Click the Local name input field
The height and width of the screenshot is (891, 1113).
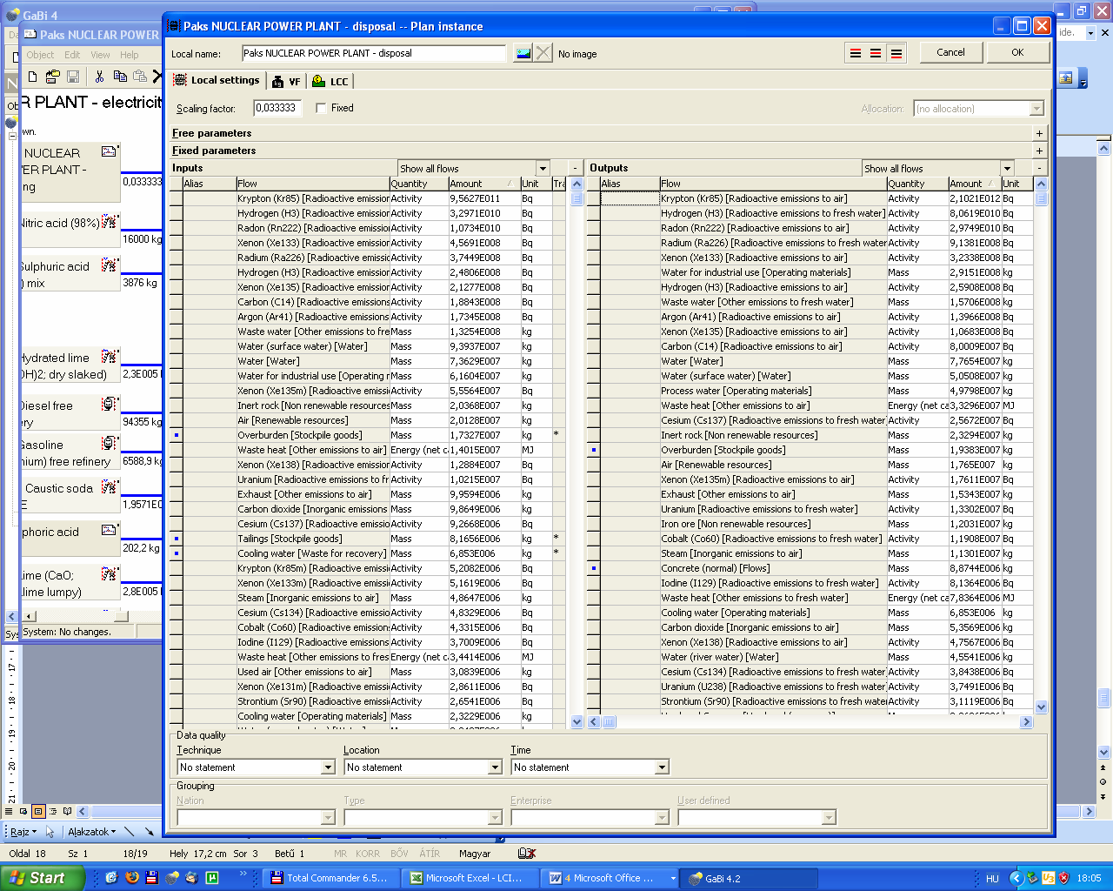(x=374, y=53)
